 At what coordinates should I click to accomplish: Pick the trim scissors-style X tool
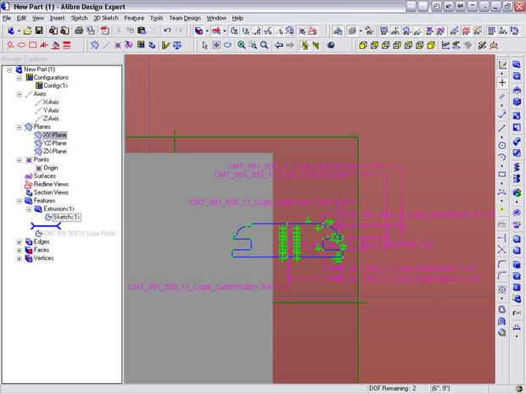502,250
